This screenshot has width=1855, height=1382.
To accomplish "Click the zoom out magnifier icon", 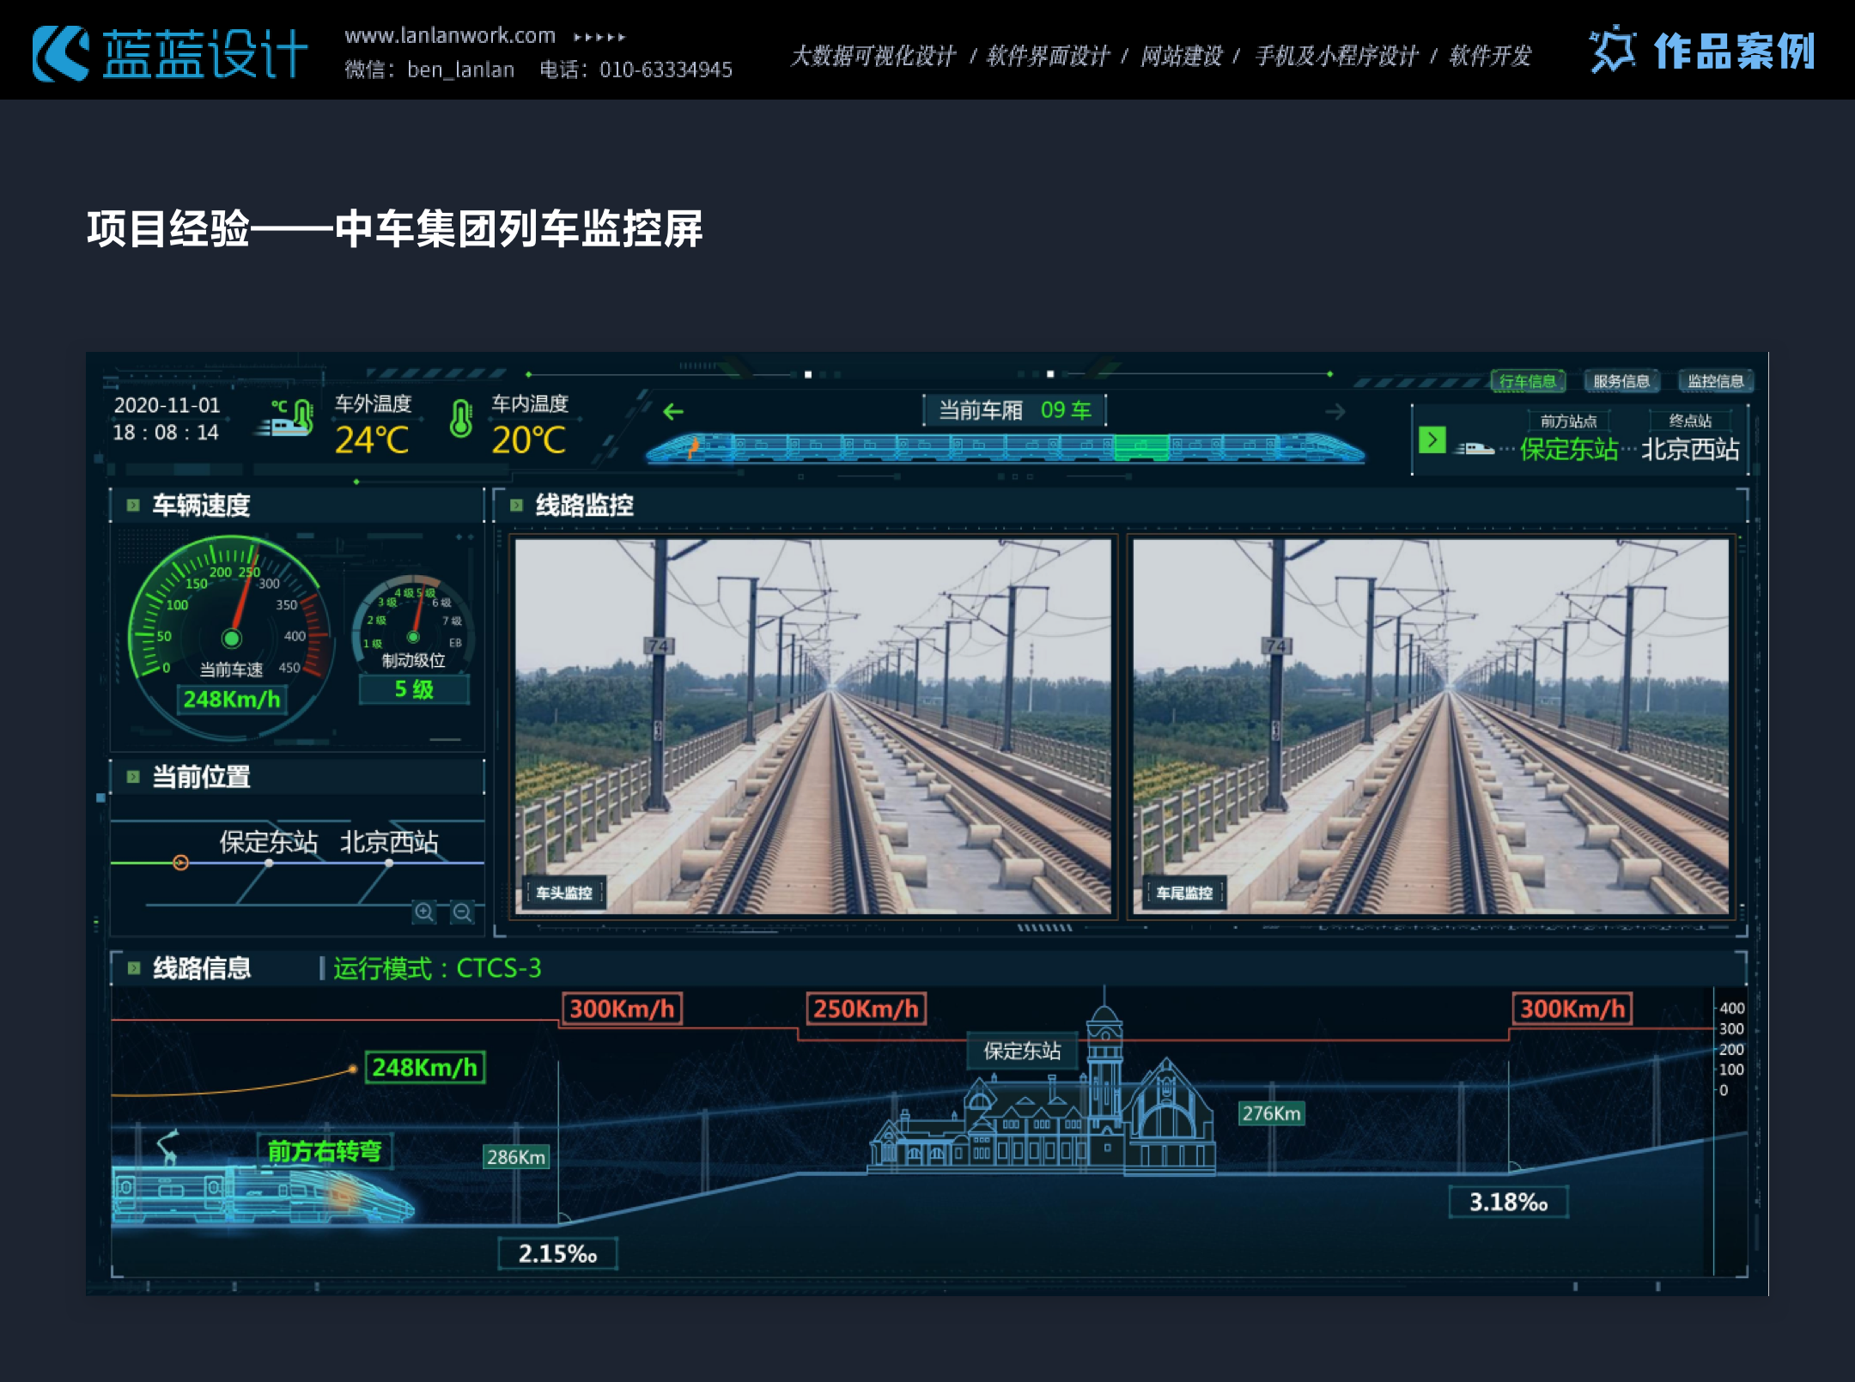I will click(462, 912).
